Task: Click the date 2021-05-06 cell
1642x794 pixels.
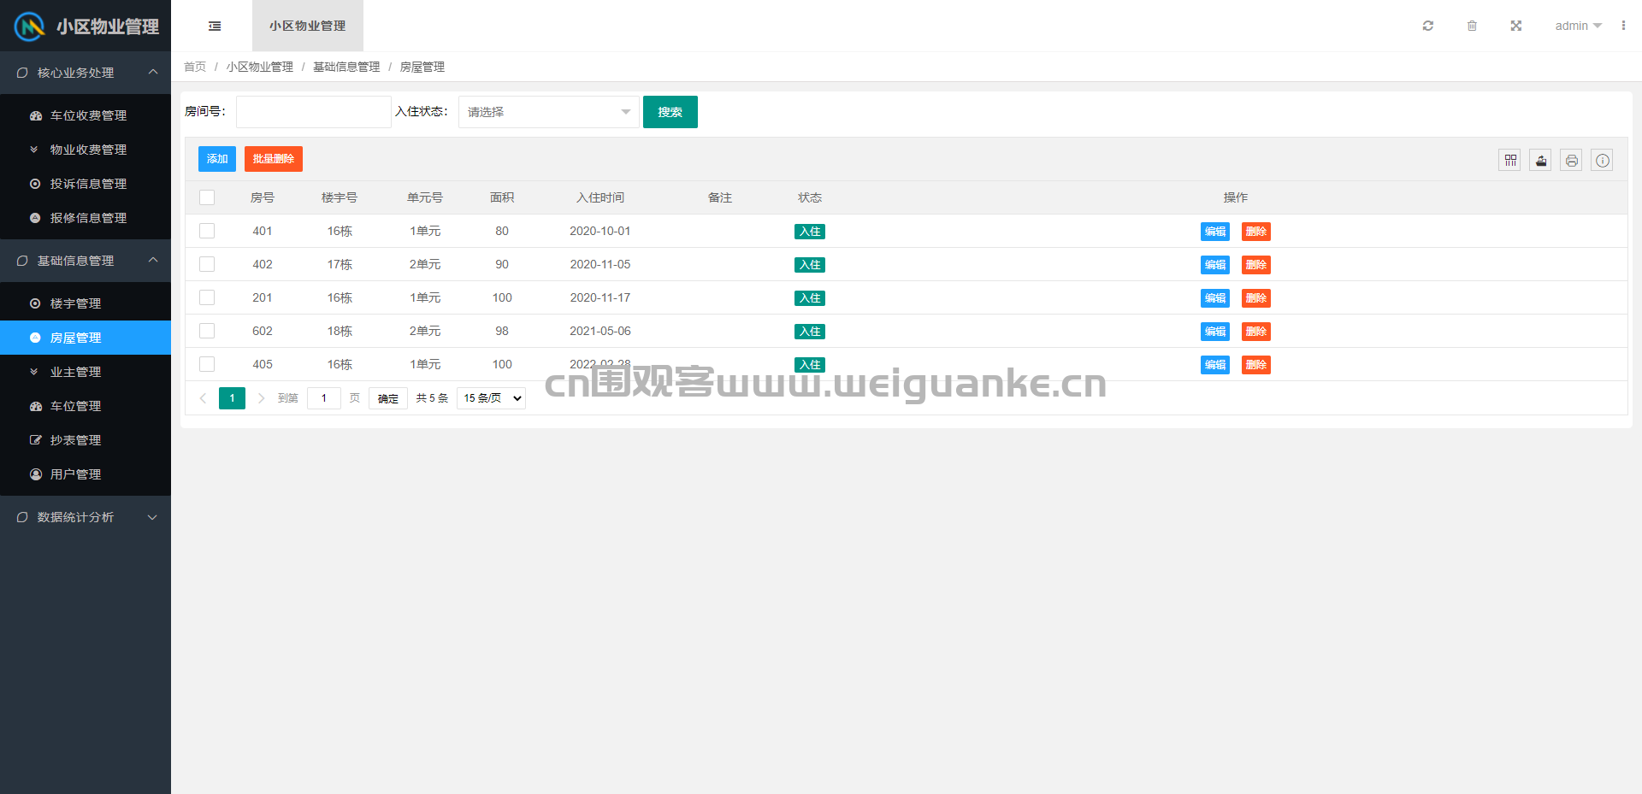Action: tap(600, 331)
